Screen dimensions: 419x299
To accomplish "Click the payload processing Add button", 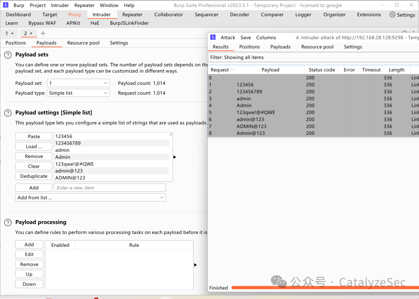I will tap(29, 245).
